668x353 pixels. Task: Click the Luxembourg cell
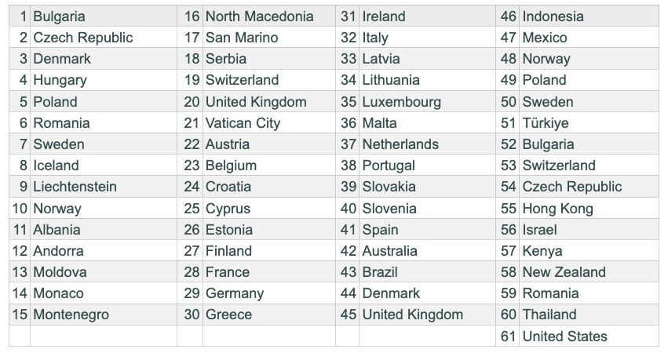(x=401, y=102)
